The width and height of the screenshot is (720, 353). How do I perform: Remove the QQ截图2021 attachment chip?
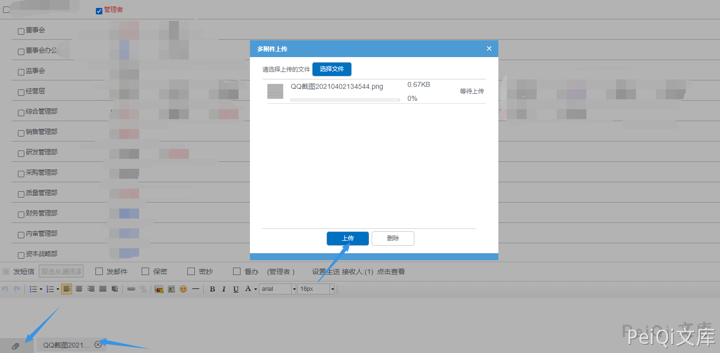(98, 345)
